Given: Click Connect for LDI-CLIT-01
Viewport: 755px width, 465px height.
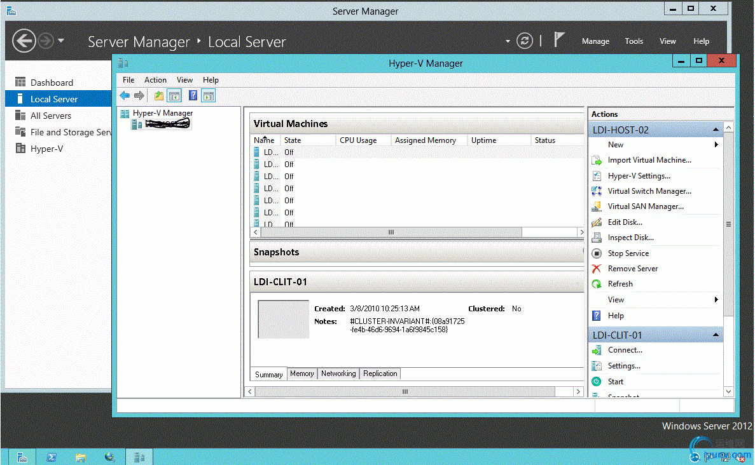Looking at the screenshot, I should pos(625,350).
